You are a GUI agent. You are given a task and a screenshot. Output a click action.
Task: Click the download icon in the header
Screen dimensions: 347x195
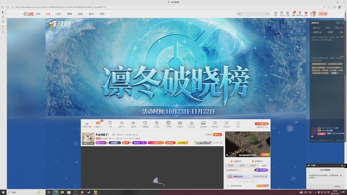tap(288, 14)
